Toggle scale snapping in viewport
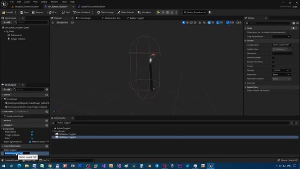The image size is (300, 169). click(x=228, y=23)
